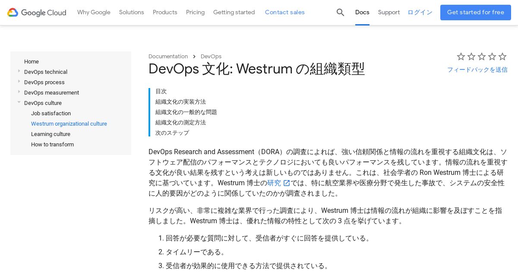Open the 研究 research link

point(274,183)
